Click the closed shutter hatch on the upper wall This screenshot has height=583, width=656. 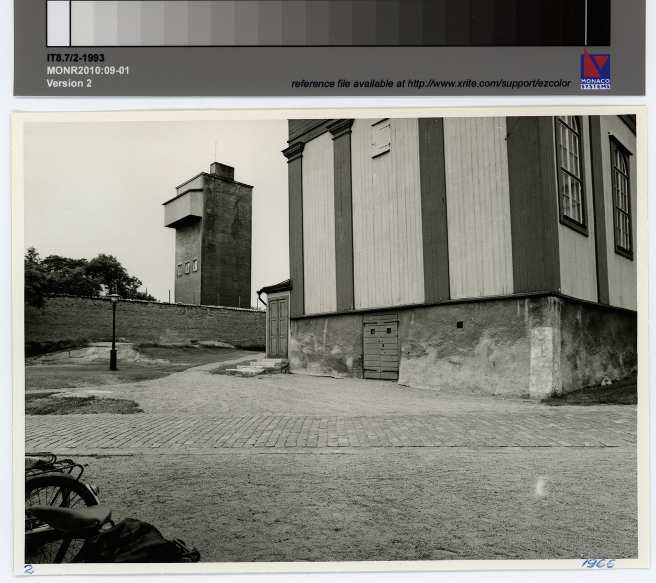tap(380, 138)
